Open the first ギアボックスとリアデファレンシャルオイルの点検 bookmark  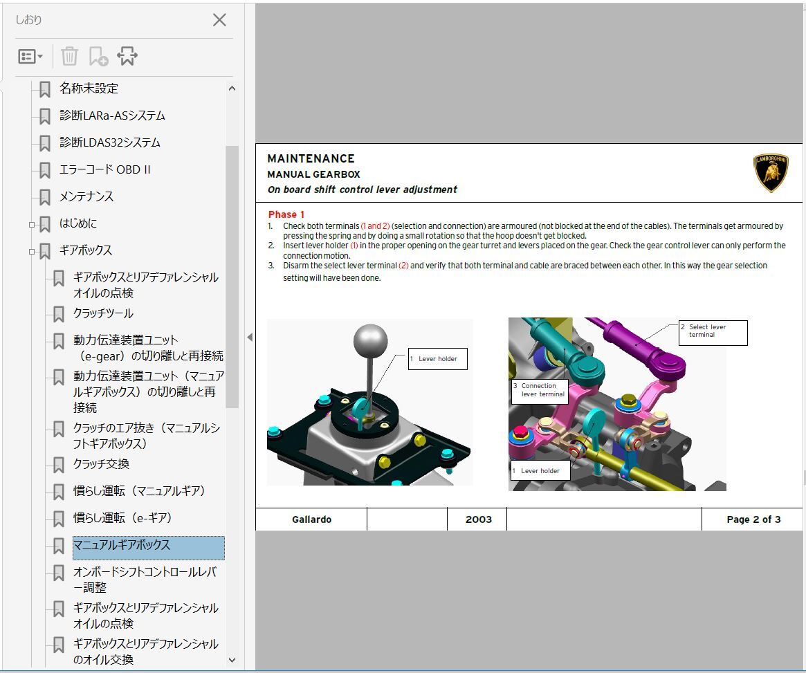[x=145, y=285]
